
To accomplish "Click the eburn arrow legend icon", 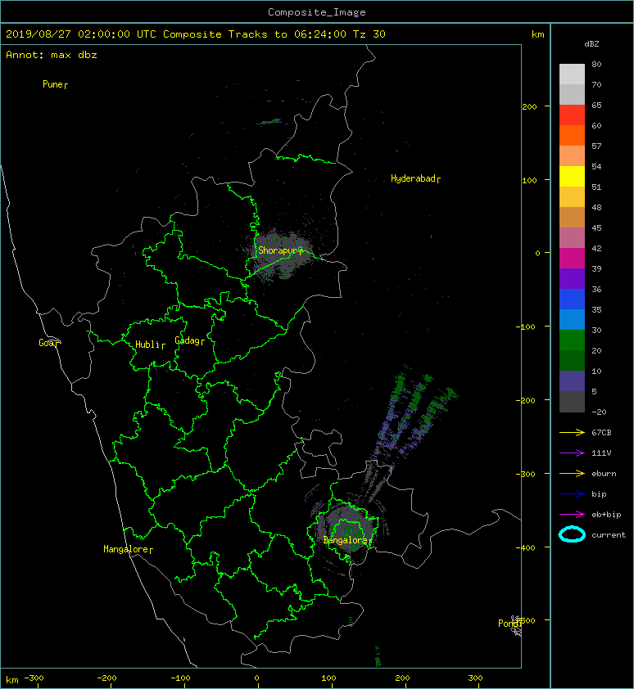I will click(x=572, y=474).
